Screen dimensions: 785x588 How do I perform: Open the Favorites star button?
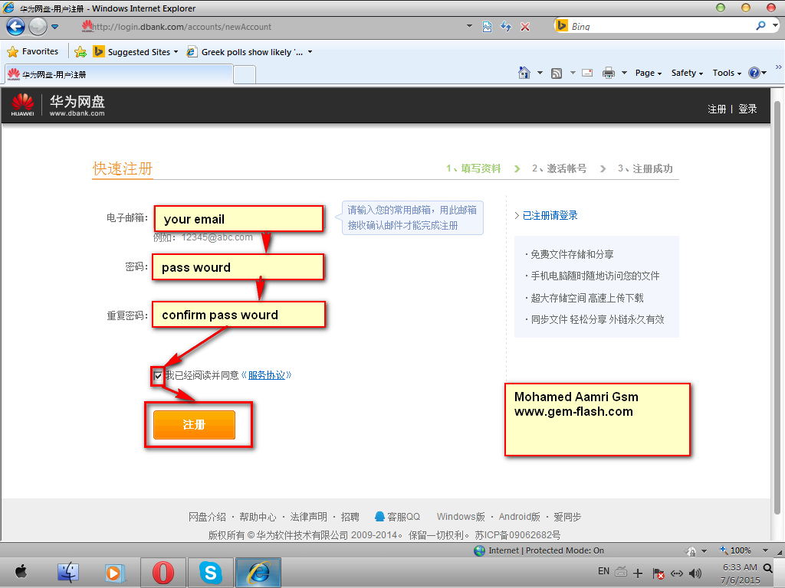(x=33, y=51)
